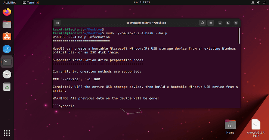
Task: Click 'Currently two creation methods are supported:' line
Action: [97, 72]
